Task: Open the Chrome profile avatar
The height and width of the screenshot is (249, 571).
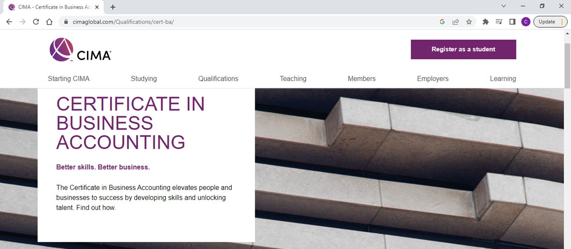Action: [526, 22]
